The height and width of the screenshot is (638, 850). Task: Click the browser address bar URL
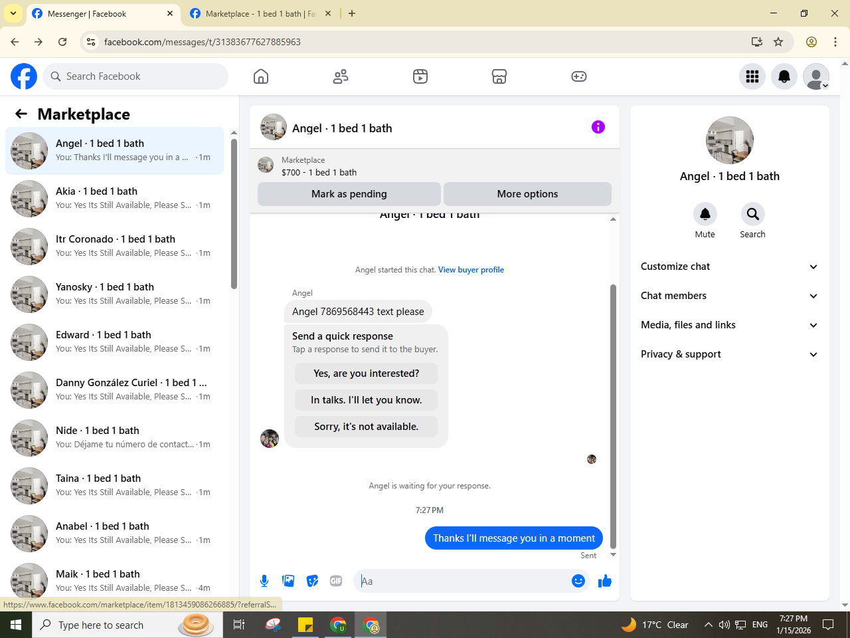[x=203, y=42]
